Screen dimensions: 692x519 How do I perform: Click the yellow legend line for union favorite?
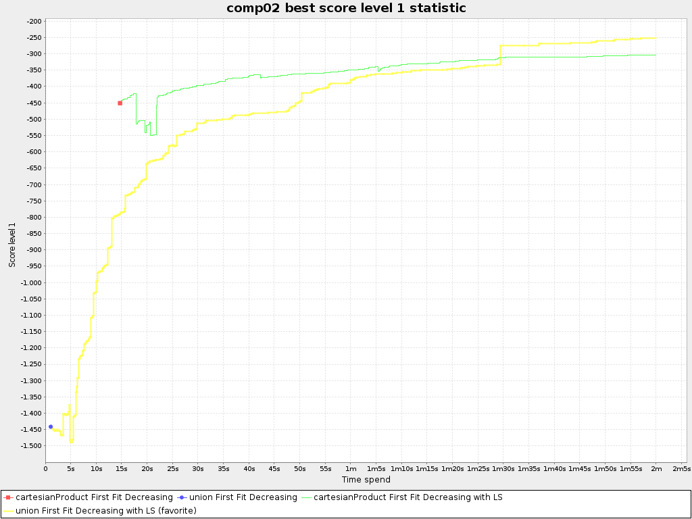[x=8, y=511]
